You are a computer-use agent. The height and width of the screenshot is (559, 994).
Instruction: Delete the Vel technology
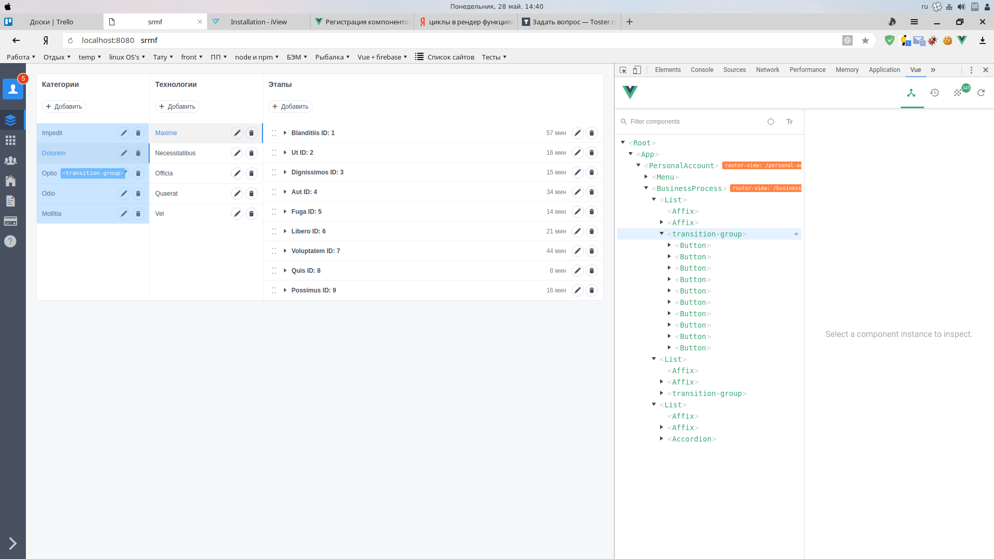pos(252,214)
